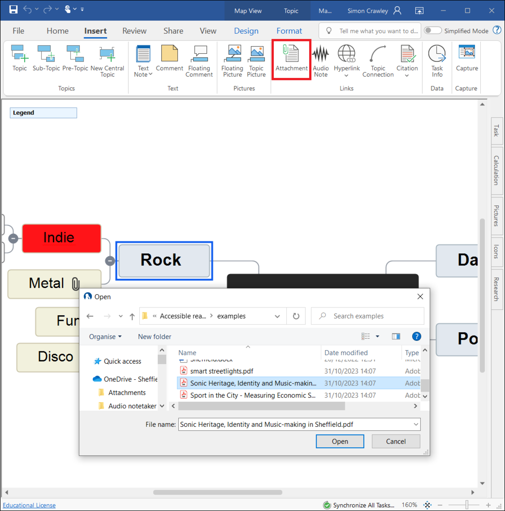Open the Review ribbon tab
Screen dimensions: 505x511
point(134,31)
